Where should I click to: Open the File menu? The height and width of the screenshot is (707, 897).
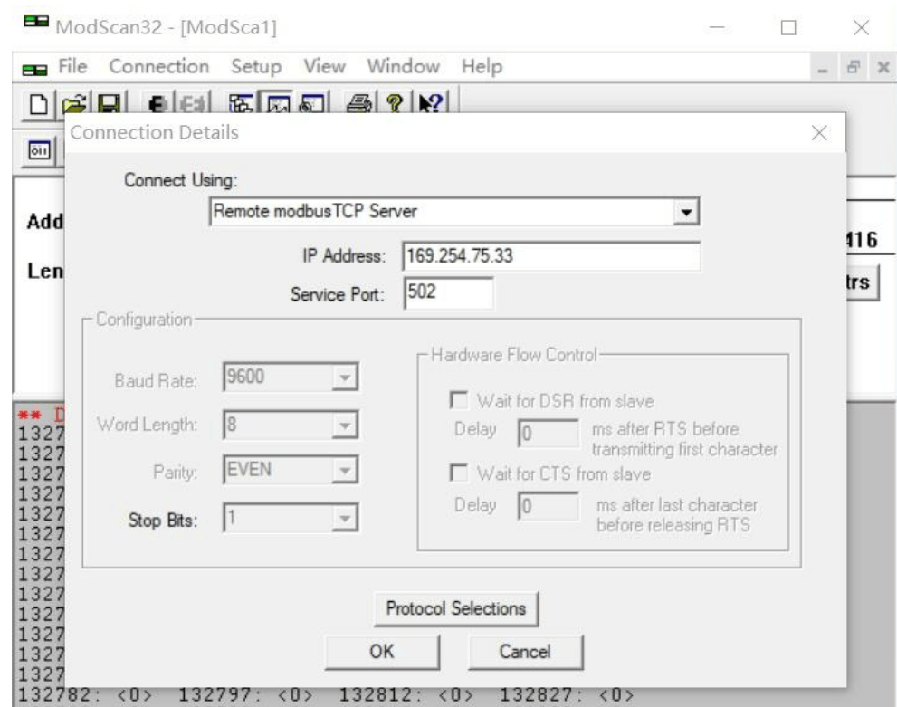coord(72,66)
